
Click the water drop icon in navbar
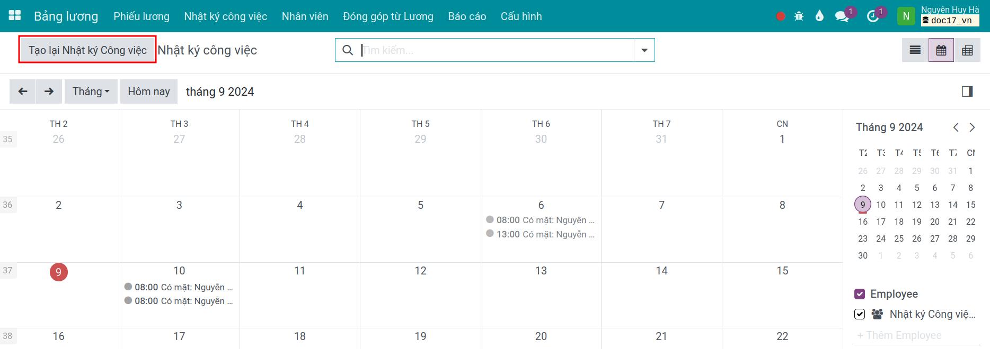pyautogui.click(x=820, y=16)
